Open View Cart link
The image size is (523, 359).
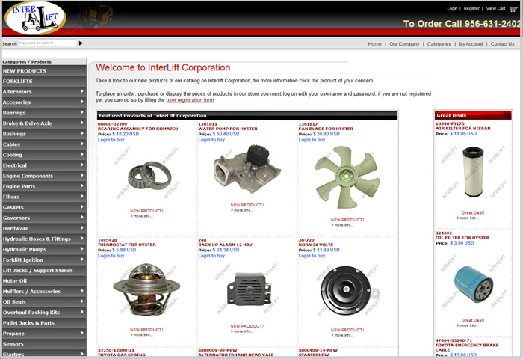coord(495,9)
